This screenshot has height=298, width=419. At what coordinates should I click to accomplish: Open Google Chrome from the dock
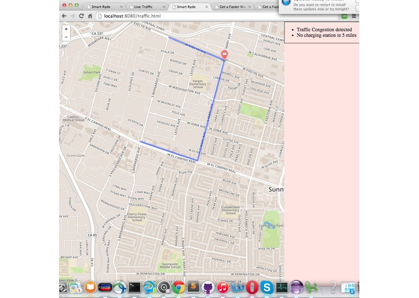[x=178, y=287]
